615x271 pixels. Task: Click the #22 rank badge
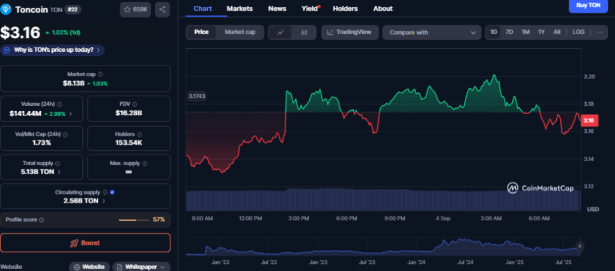[73, 10]
